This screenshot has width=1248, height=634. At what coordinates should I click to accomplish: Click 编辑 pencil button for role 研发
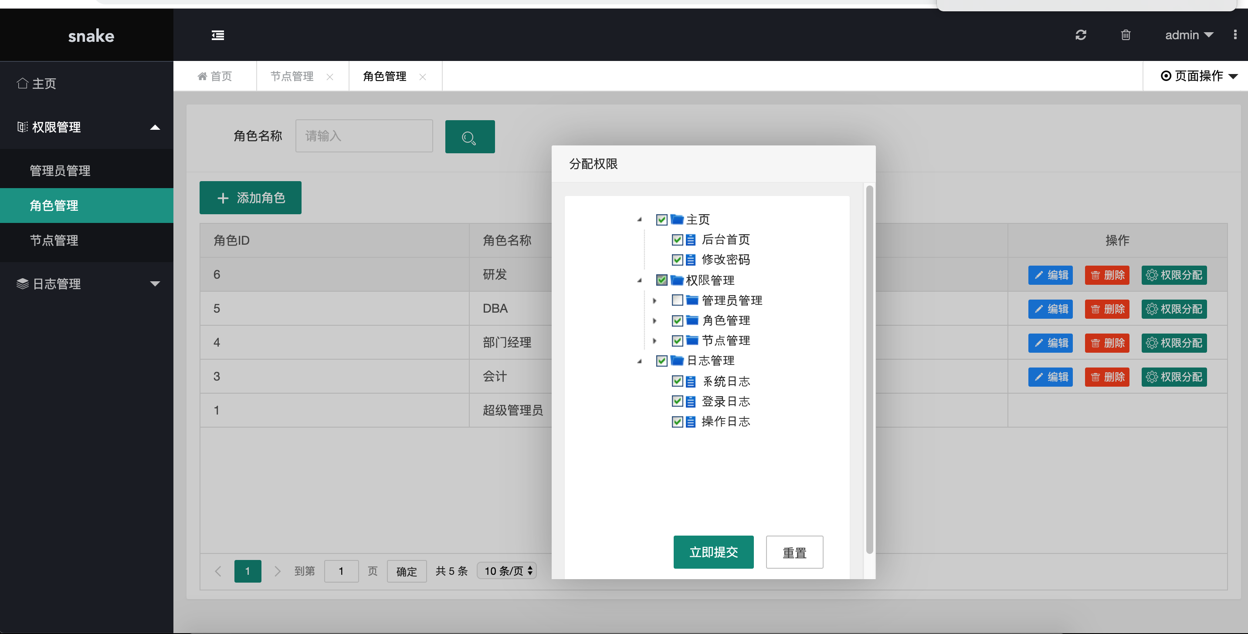click(1050, 275)
